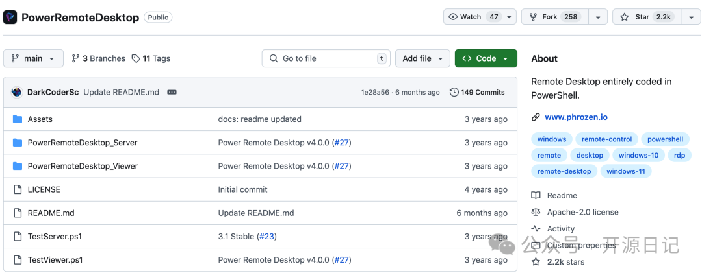The width and height of the screenshot is (702, 273).
Task: Click the tags icon beside 11 Tags
Action: click(136, 58)
